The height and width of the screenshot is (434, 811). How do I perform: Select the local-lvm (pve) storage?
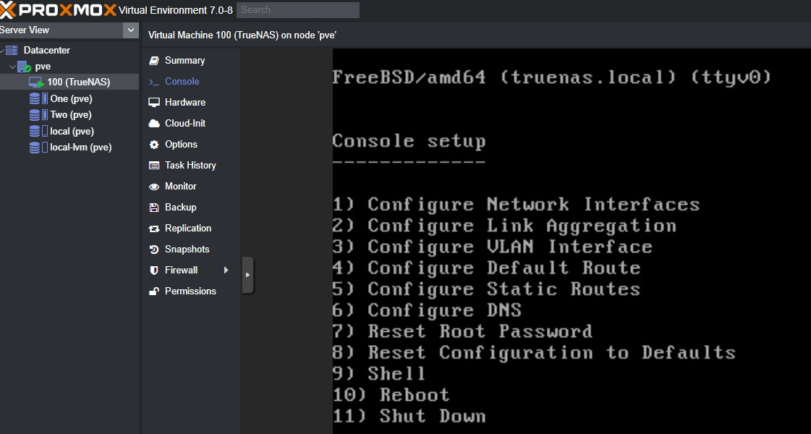[80, 148]
